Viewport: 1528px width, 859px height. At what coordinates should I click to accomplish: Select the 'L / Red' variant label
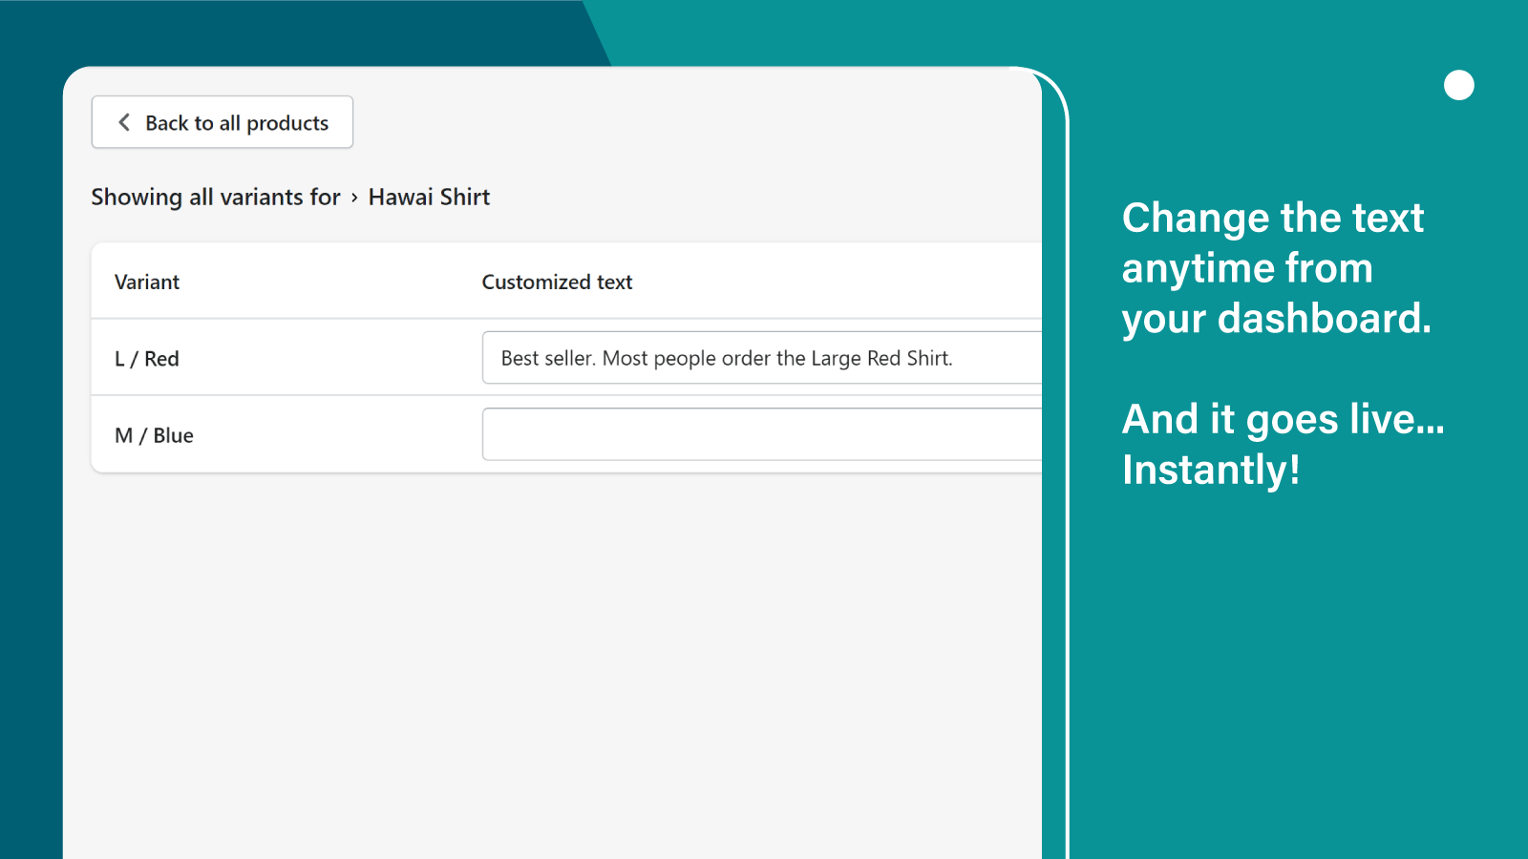tap(146, 358)
